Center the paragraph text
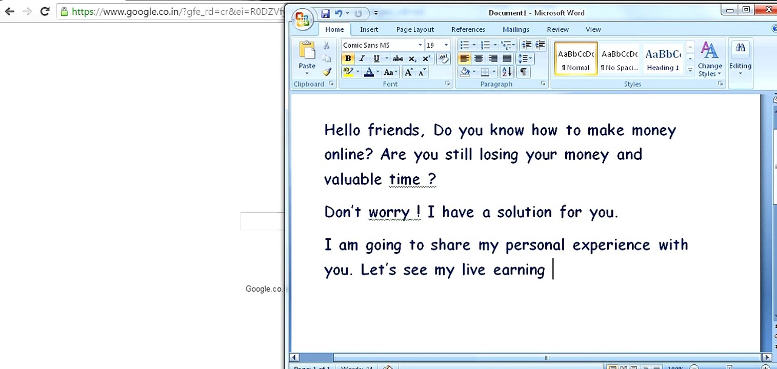 479,58
